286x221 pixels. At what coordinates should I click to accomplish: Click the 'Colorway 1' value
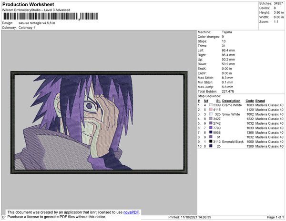coord(27,28)
